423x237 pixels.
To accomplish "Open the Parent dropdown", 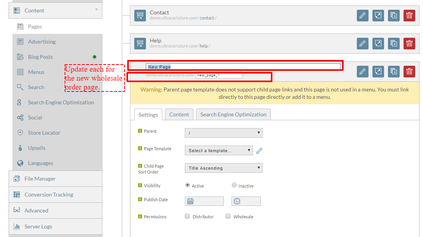I will pos(224,133).
